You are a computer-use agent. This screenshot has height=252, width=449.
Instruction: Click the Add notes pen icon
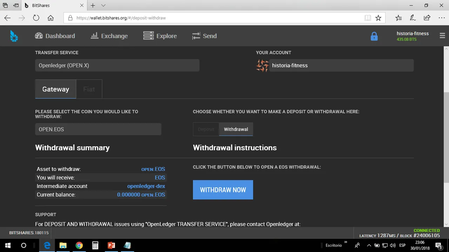413,18
